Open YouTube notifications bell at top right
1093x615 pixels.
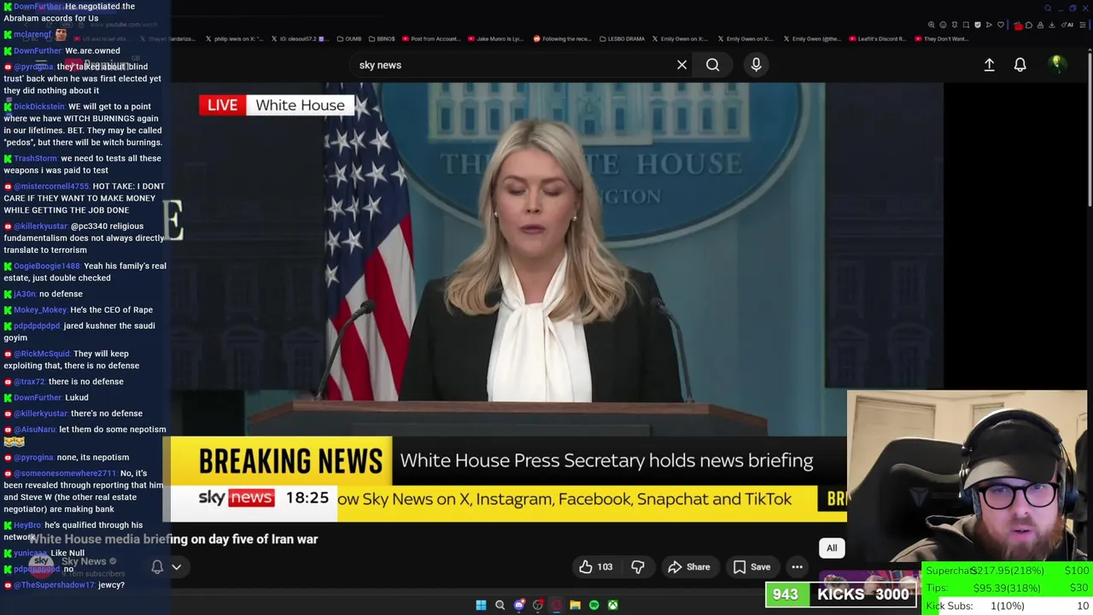coord(1020,65)
